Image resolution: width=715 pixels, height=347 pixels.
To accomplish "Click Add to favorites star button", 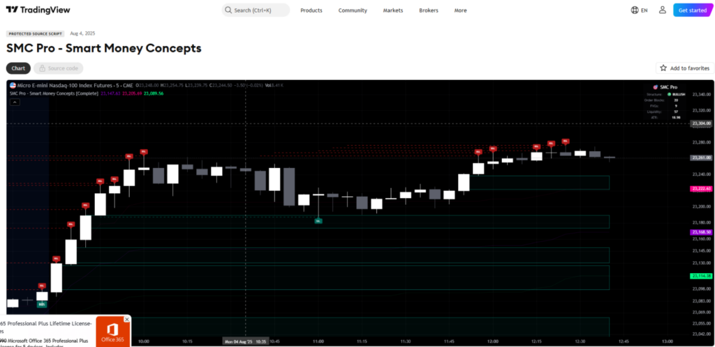I will (685, 68).
